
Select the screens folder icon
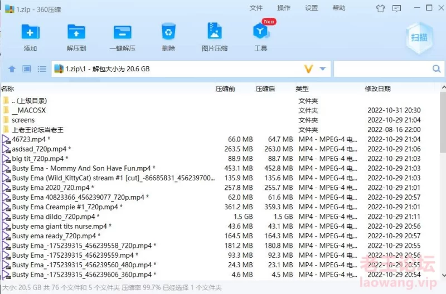pyautogui.click(x=6, y=120)
